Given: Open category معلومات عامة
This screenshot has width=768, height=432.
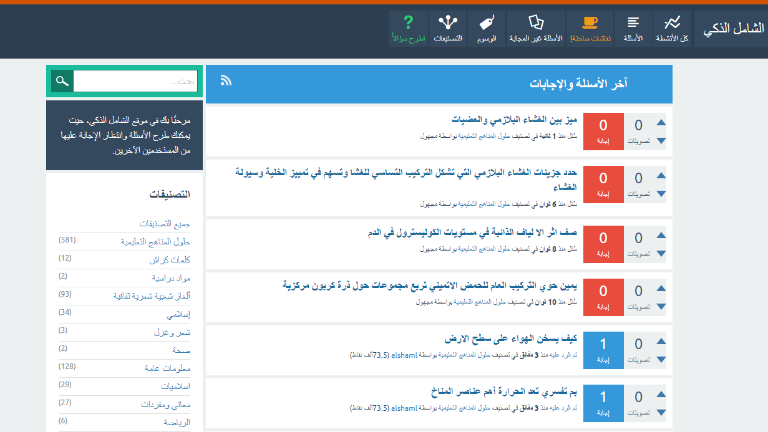Looking at the screenshot, I should point(166,368).
